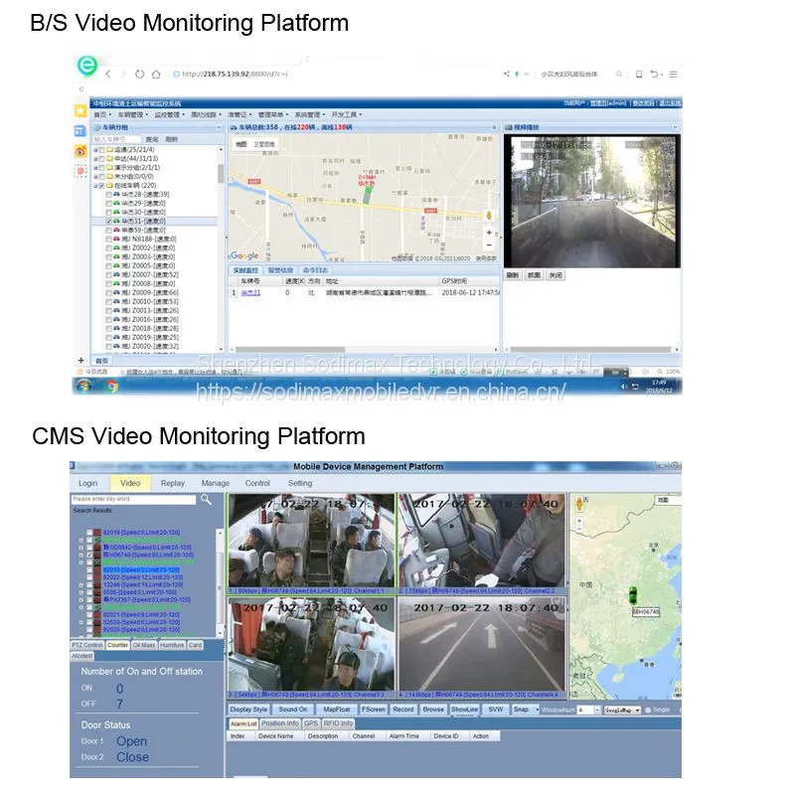Uncheck the CMS device H06748 checkbox
This screenshot has width=795, height=795.
pyautogui.click(x=89, y=556)
